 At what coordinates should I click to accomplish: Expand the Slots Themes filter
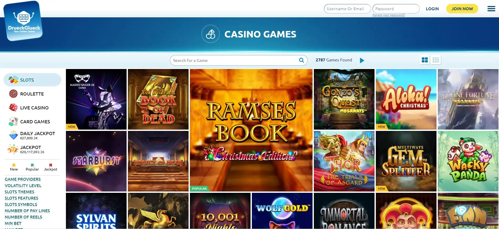click(19, 192)
